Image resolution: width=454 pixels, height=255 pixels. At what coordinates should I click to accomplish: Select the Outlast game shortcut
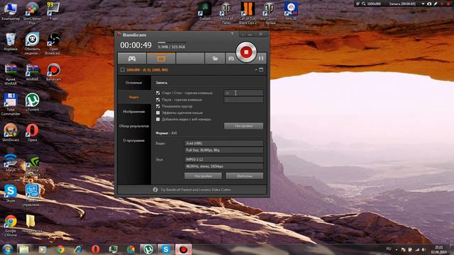click(205, 11)
